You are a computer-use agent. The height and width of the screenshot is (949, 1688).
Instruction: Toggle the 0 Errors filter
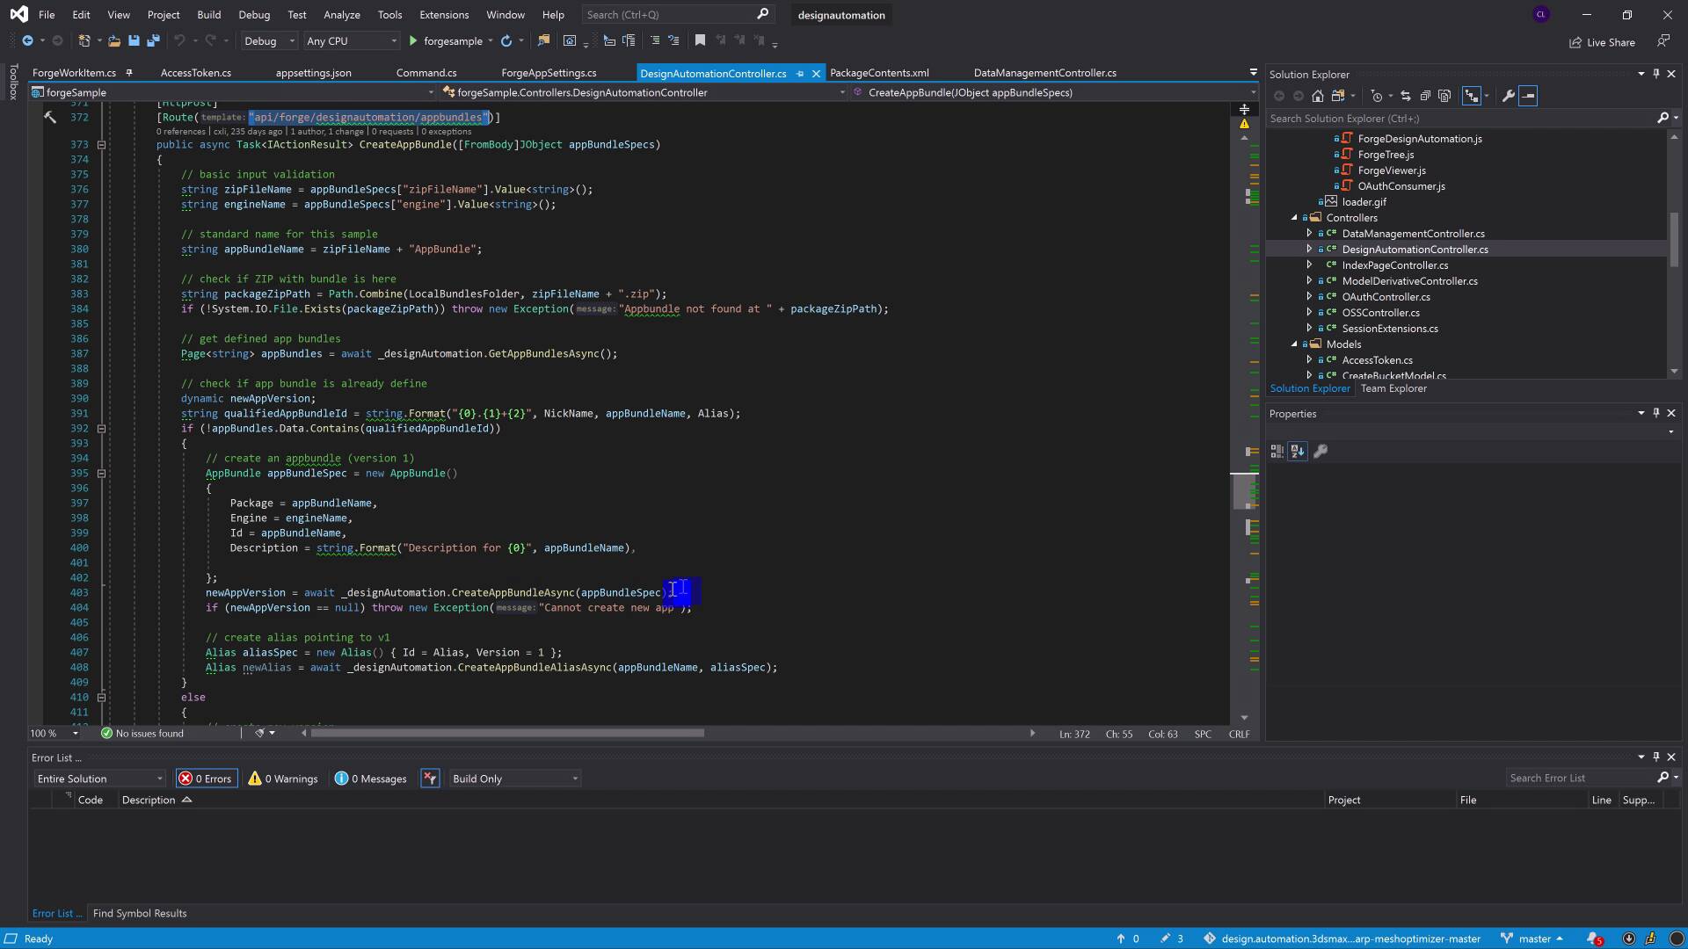click(x=206, y=779)
